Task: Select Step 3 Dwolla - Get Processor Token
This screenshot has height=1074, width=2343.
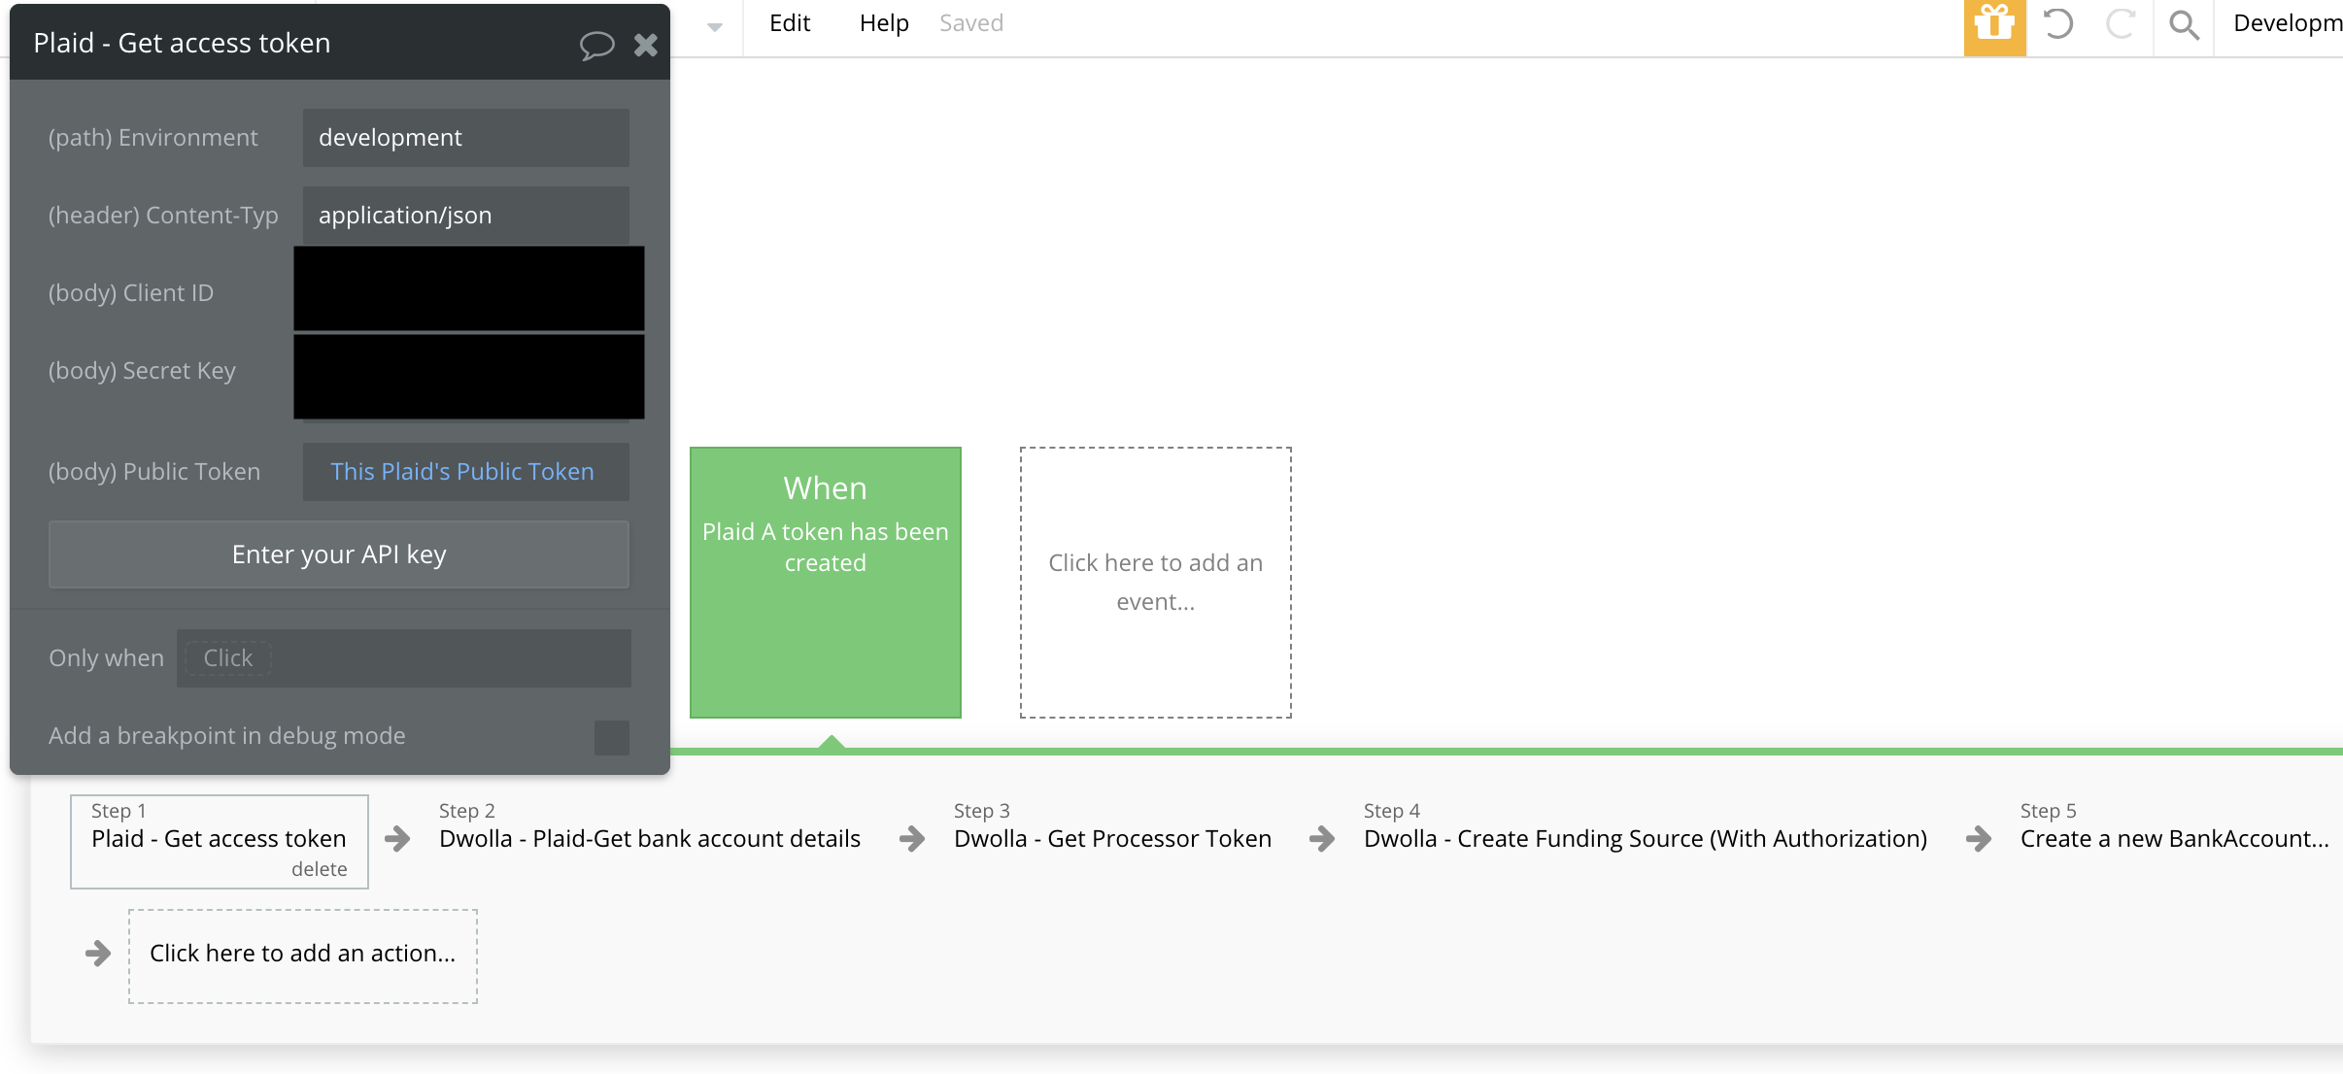Action: 1112,839
